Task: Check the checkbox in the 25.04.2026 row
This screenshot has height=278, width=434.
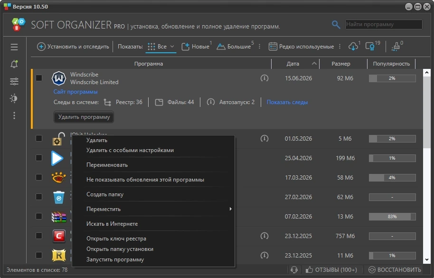Action: point(39,158)
